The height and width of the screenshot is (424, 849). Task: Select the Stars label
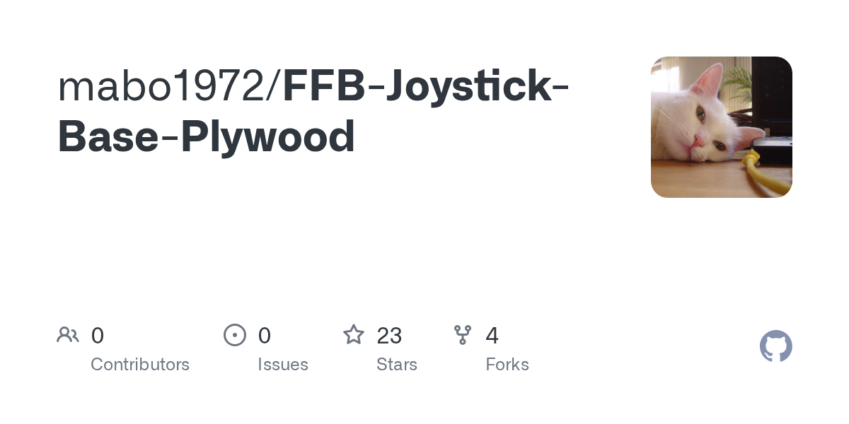tap(397, 365)
